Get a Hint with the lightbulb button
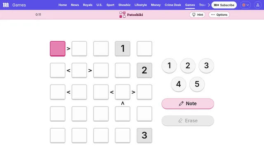 pyautogui.click(x=197, y=15)
